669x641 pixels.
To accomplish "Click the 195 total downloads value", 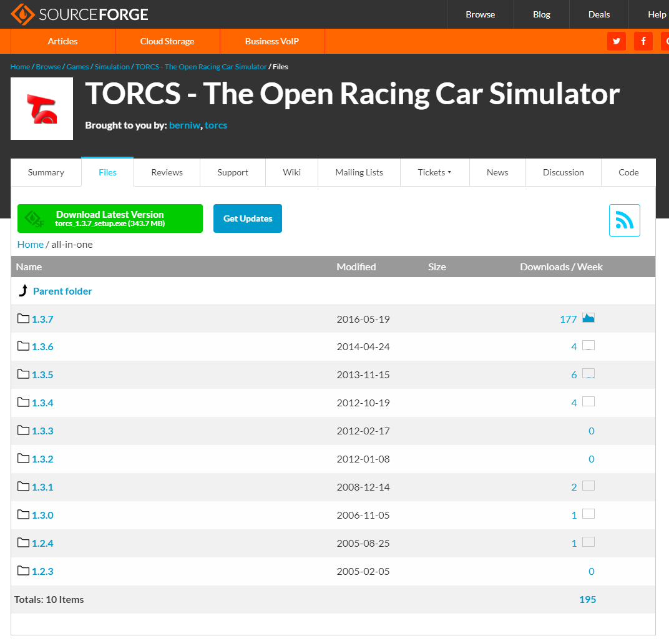I will click(587, 600).
